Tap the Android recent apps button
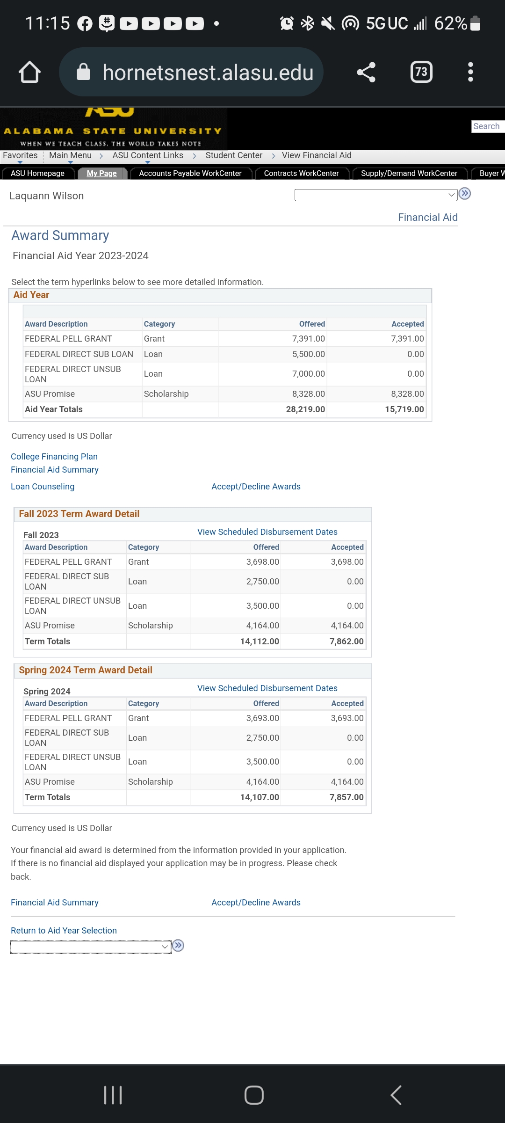Viewport: 505px width, 1123px height. point(113,1095)
